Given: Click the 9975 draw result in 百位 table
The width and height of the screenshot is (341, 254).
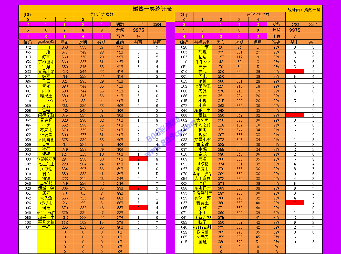Looking at the screenshot, I should 138,30.
